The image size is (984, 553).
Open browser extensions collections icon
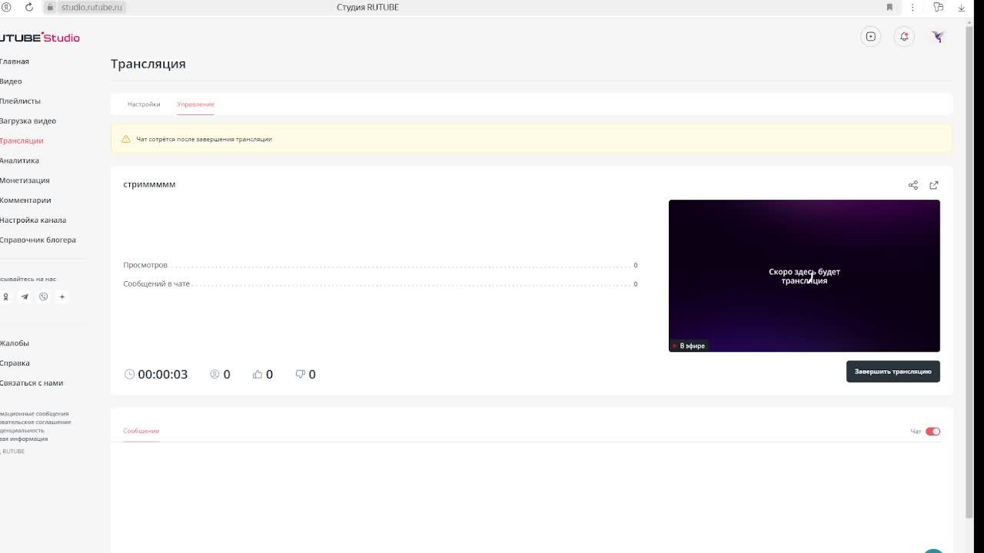click(x=938, y=7)
